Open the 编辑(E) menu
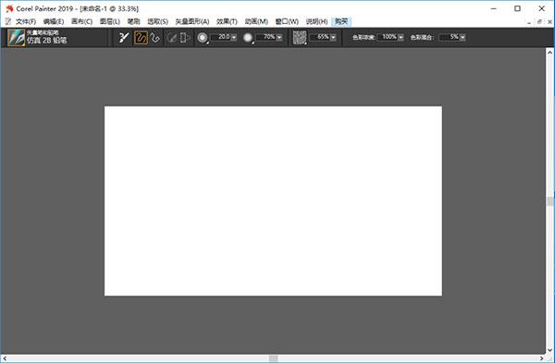 (x=54, y=21)
